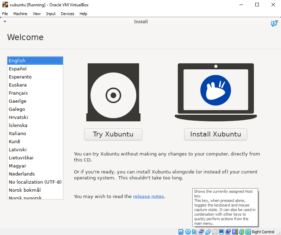Open the Input menu
Viewport: 281px width, 235px height.
tap(51, 14)
